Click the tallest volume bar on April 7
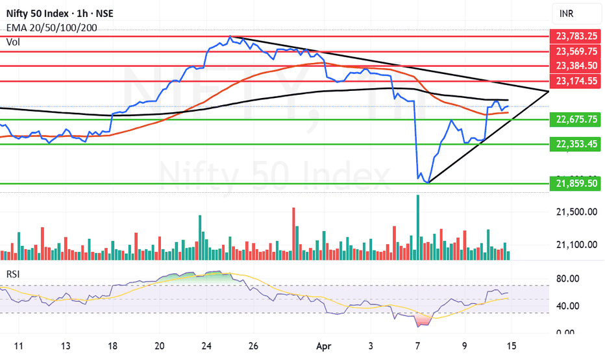 [417, 227]
